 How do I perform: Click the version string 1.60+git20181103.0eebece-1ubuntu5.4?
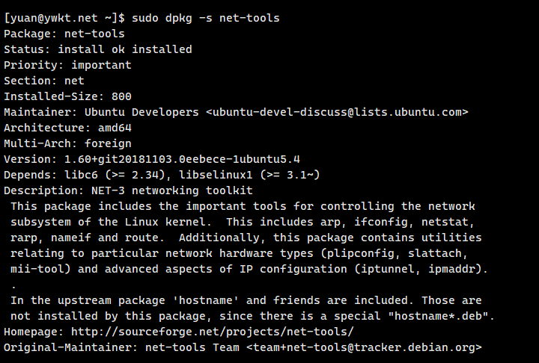(x=182, y=159)
